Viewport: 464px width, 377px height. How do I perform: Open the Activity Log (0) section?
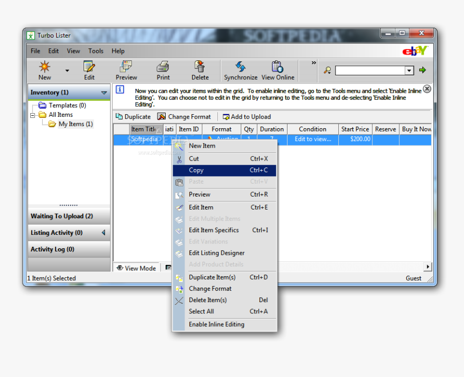69,249
